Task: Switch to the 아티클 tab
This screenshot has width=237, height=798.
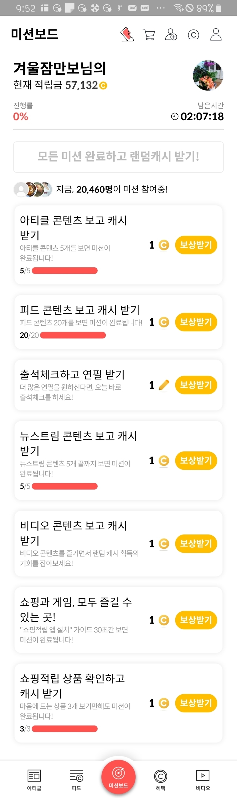Action: [34, 780]
